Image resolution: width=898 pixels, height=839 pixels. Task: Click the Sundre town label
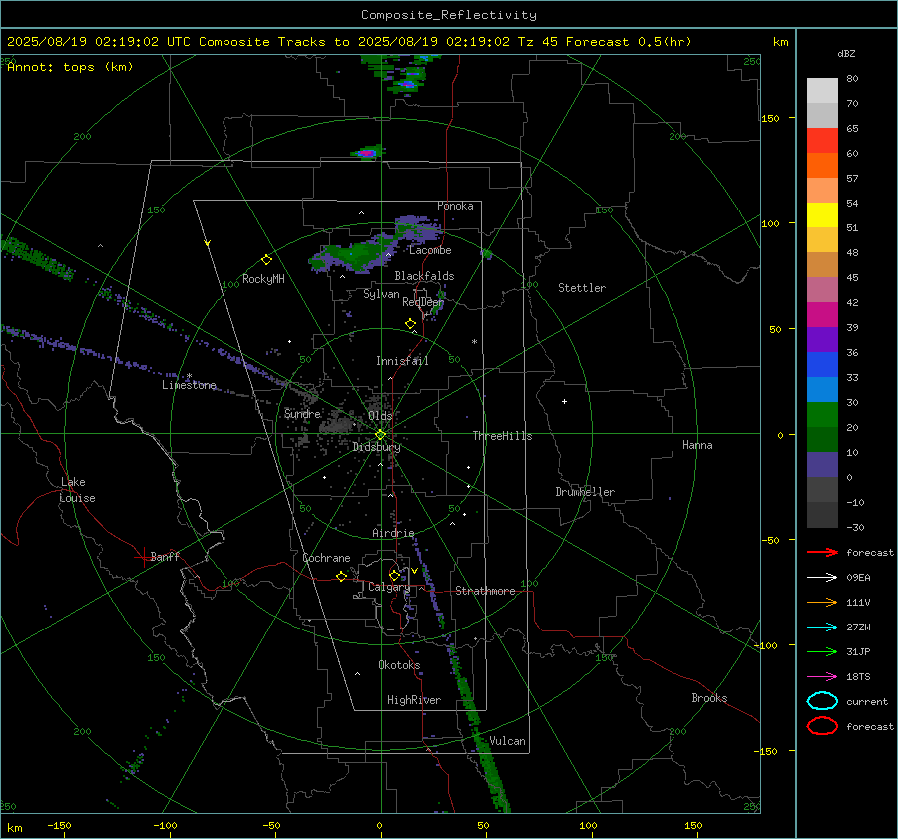(302, 413)
